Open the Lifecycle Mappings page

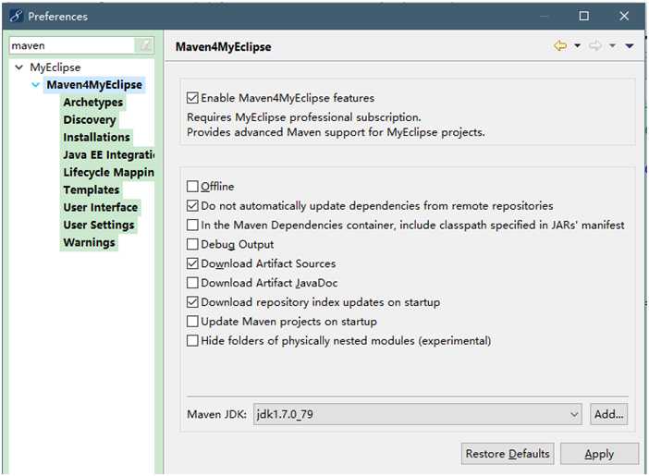[x=108, y=173]
